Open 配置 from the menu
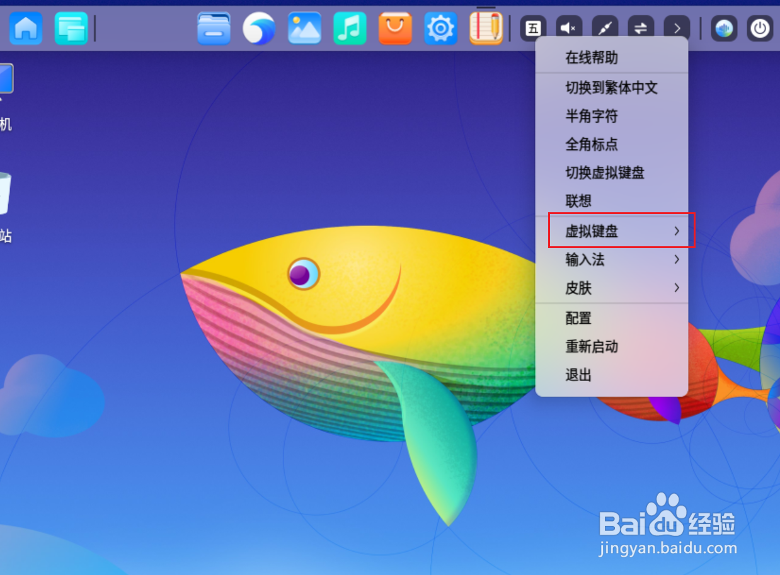 tap(611, 318)
